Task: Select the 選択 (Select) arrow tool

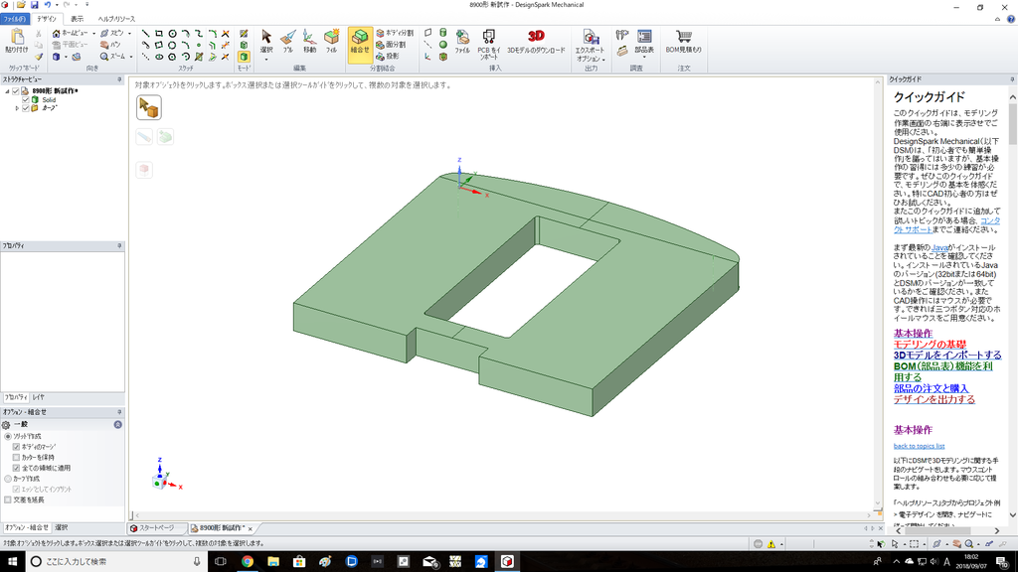Action: 266,41
